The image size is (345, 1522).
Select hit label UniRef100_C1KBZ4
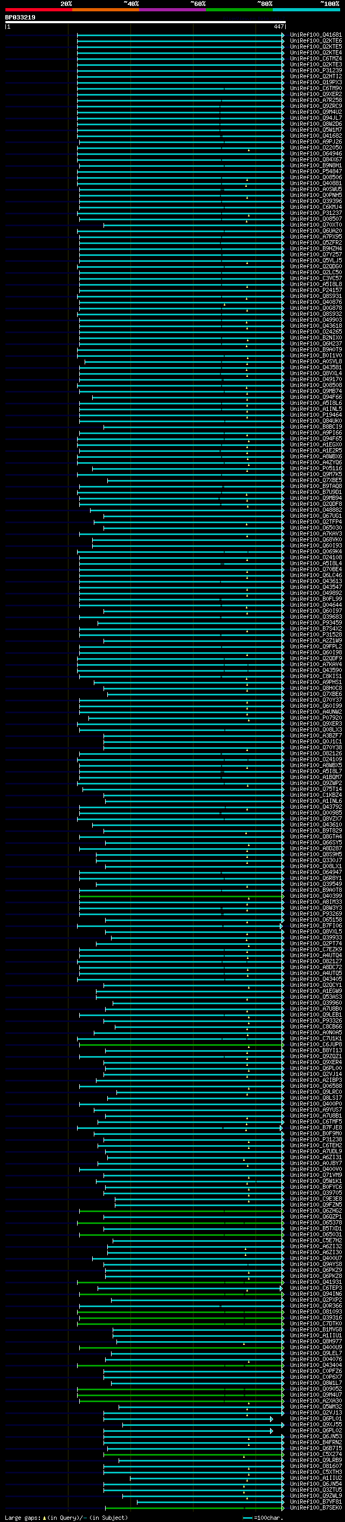[315, 795]
